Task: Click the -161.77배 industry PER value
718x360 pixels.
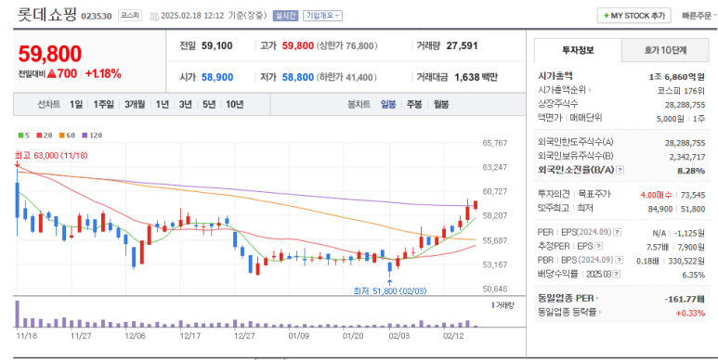Action: [x=685, y=299]
